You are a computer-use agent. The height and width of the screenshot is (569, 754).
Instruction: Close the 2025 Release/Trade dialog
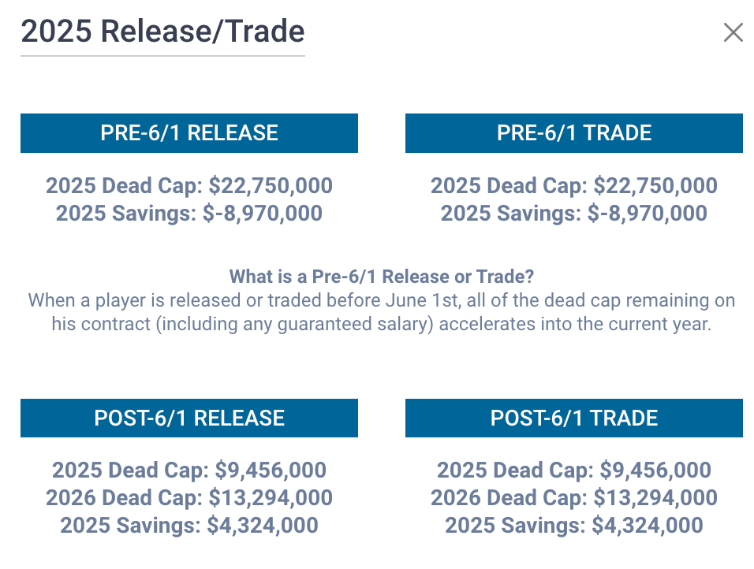[733, 32]
